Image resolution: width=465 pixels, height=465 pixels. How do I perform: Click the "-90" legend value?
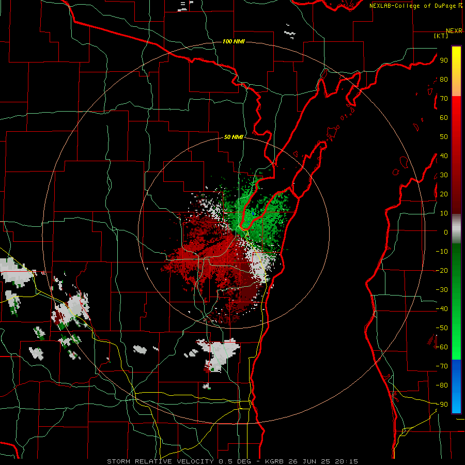click(x=442, y=405)
